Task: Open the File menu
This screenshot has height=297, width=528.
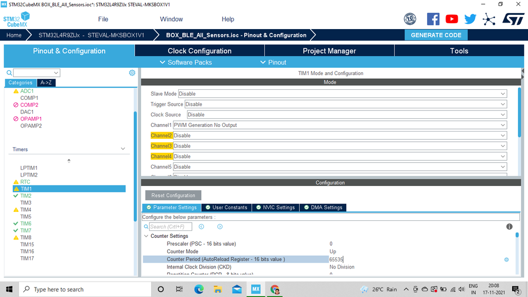Action: click(x=103, y=19)
